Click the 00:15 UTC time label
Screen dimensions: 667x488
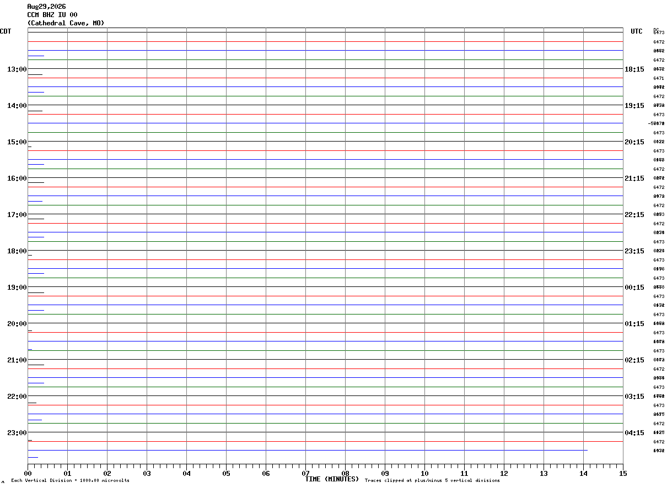tap(634, 288)
